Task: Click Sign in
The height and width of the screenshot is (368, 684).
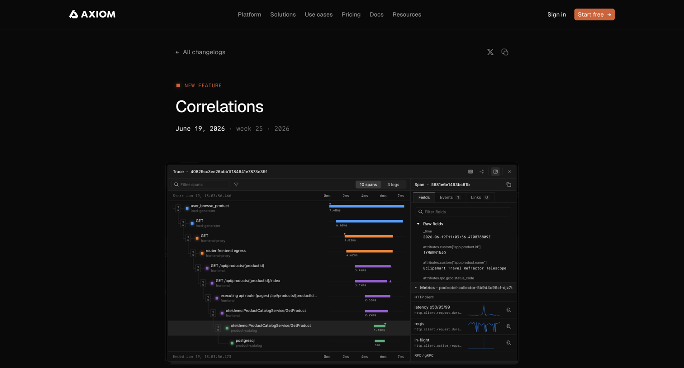Action: pyautogui.click(x=556, y=14)
